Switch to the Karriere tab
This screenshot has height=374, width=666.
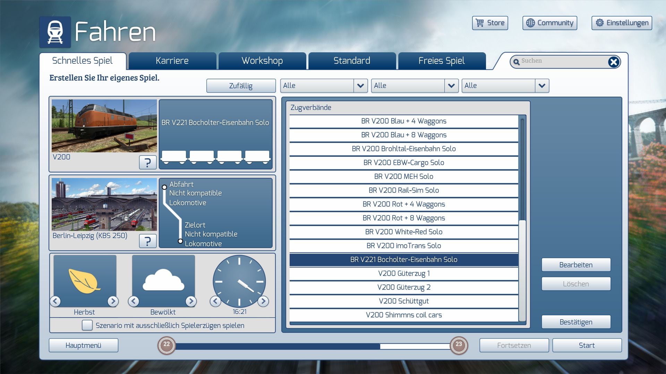coord(172,61)
